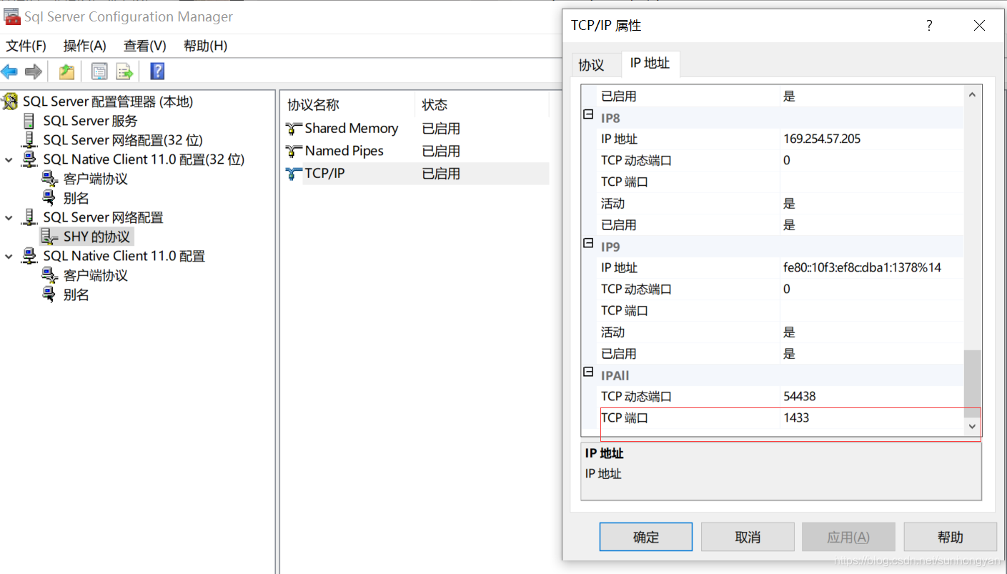Select 别名 under the 32 位 client node

(76, 198)
